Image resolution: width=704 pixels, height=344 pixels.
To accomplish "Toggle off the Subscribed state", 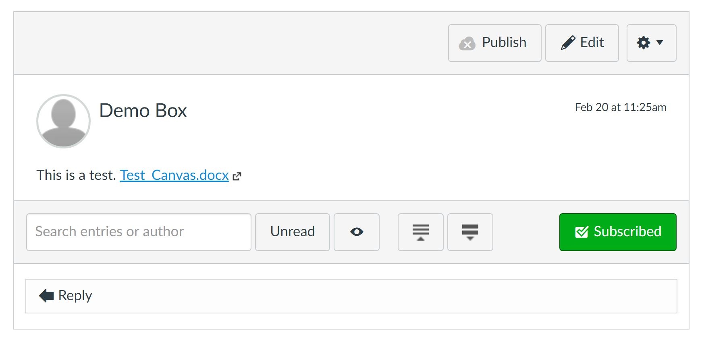I will pyautogui.click(x=617, y=232).
